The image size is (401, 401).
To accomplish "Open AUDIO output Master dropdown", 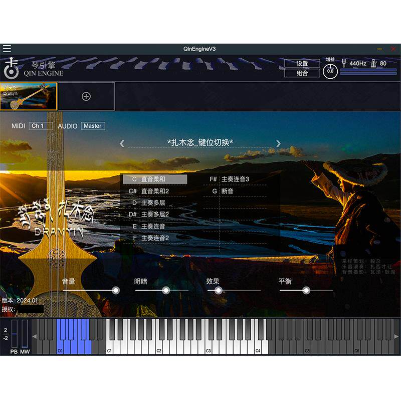I will pyautogui.click(x=93, y=126).
